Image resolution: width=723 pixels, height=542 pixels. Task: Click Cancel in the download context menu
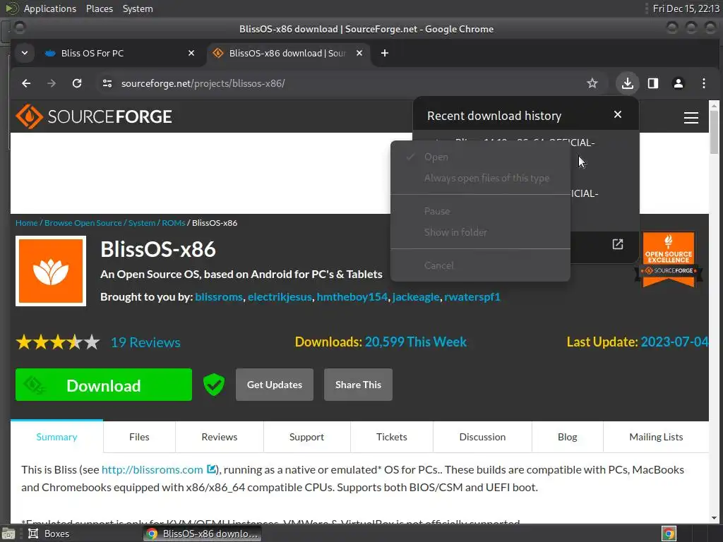tap(480, 265)
